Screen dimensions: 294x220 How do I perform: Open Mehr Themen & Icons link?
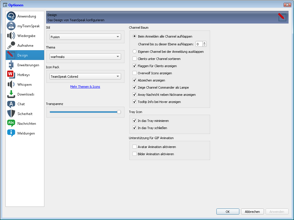coord(85,87)
